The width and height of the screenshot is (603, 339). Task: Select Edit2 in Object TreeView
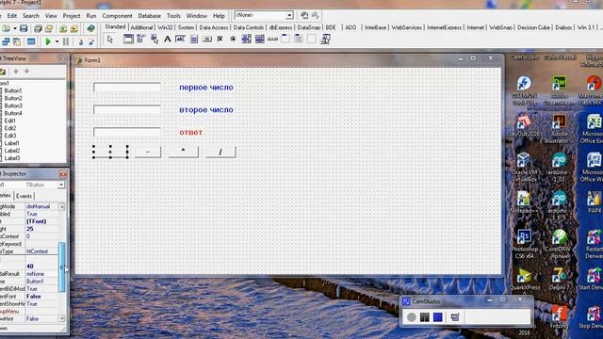point(10,128)
